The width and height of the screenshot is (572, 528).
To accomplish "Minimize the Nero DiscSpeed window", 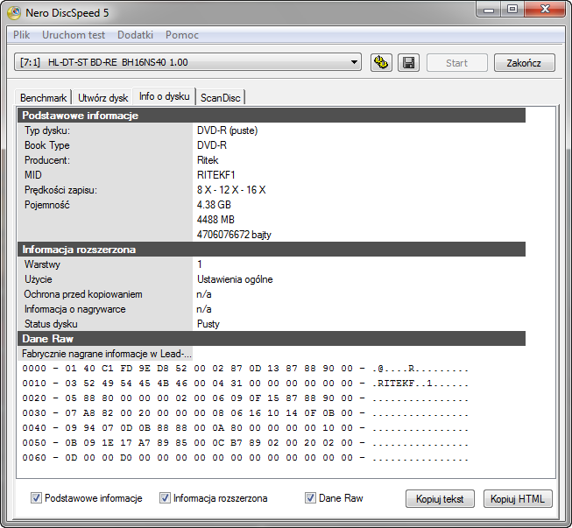I will [489, 10].
